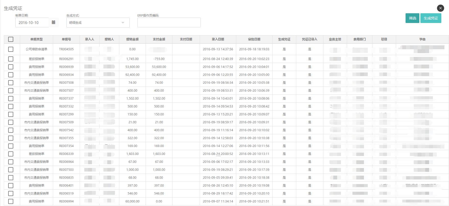
Task: Click document number RE006291
Action: coord(66,59)
